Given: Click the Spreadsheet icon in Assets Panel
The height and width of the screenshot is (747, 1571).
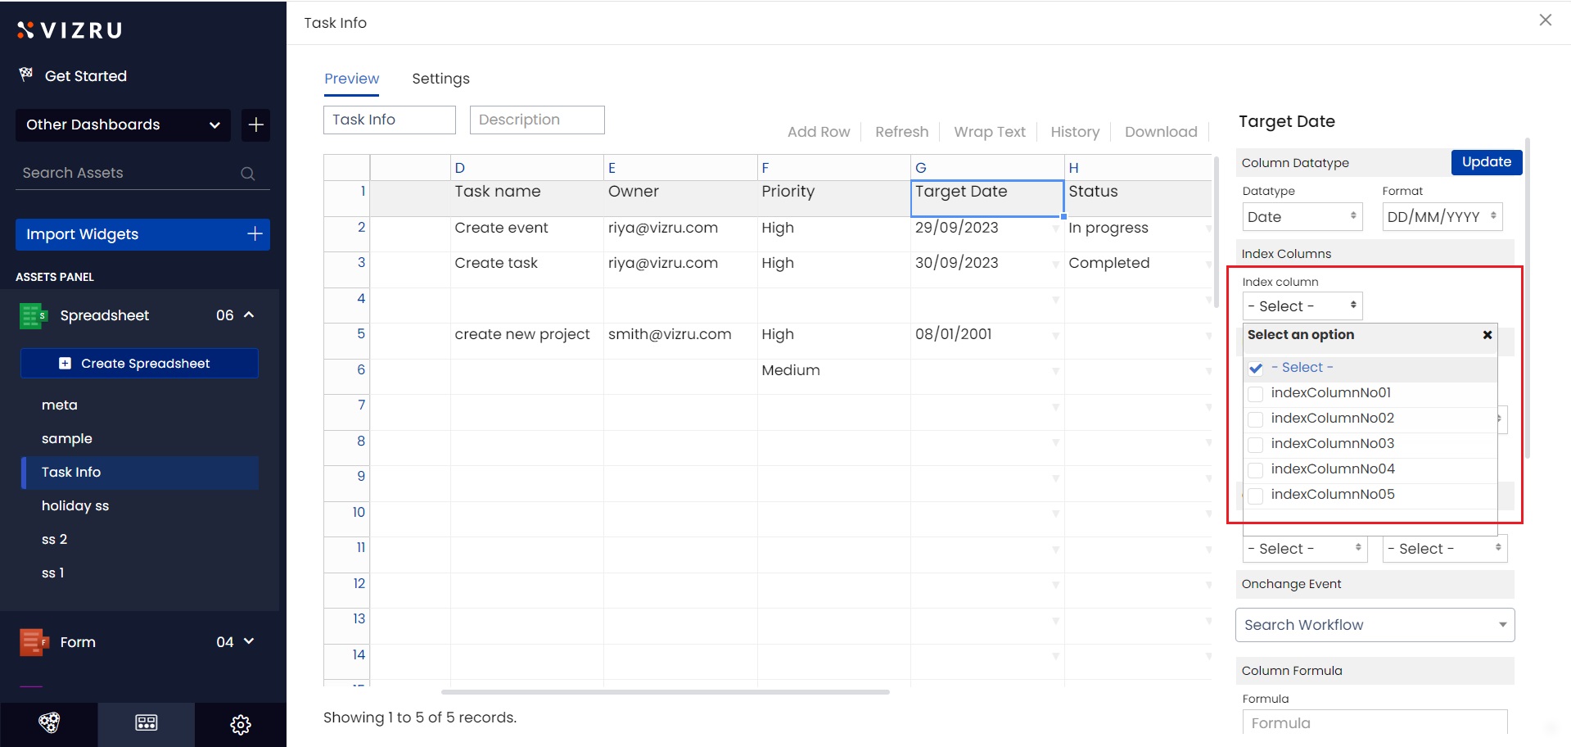Looking at the screenshot, I should click(x=33, y=315).
